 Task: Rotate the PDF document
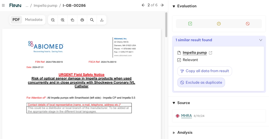click(x=72, y=20)
